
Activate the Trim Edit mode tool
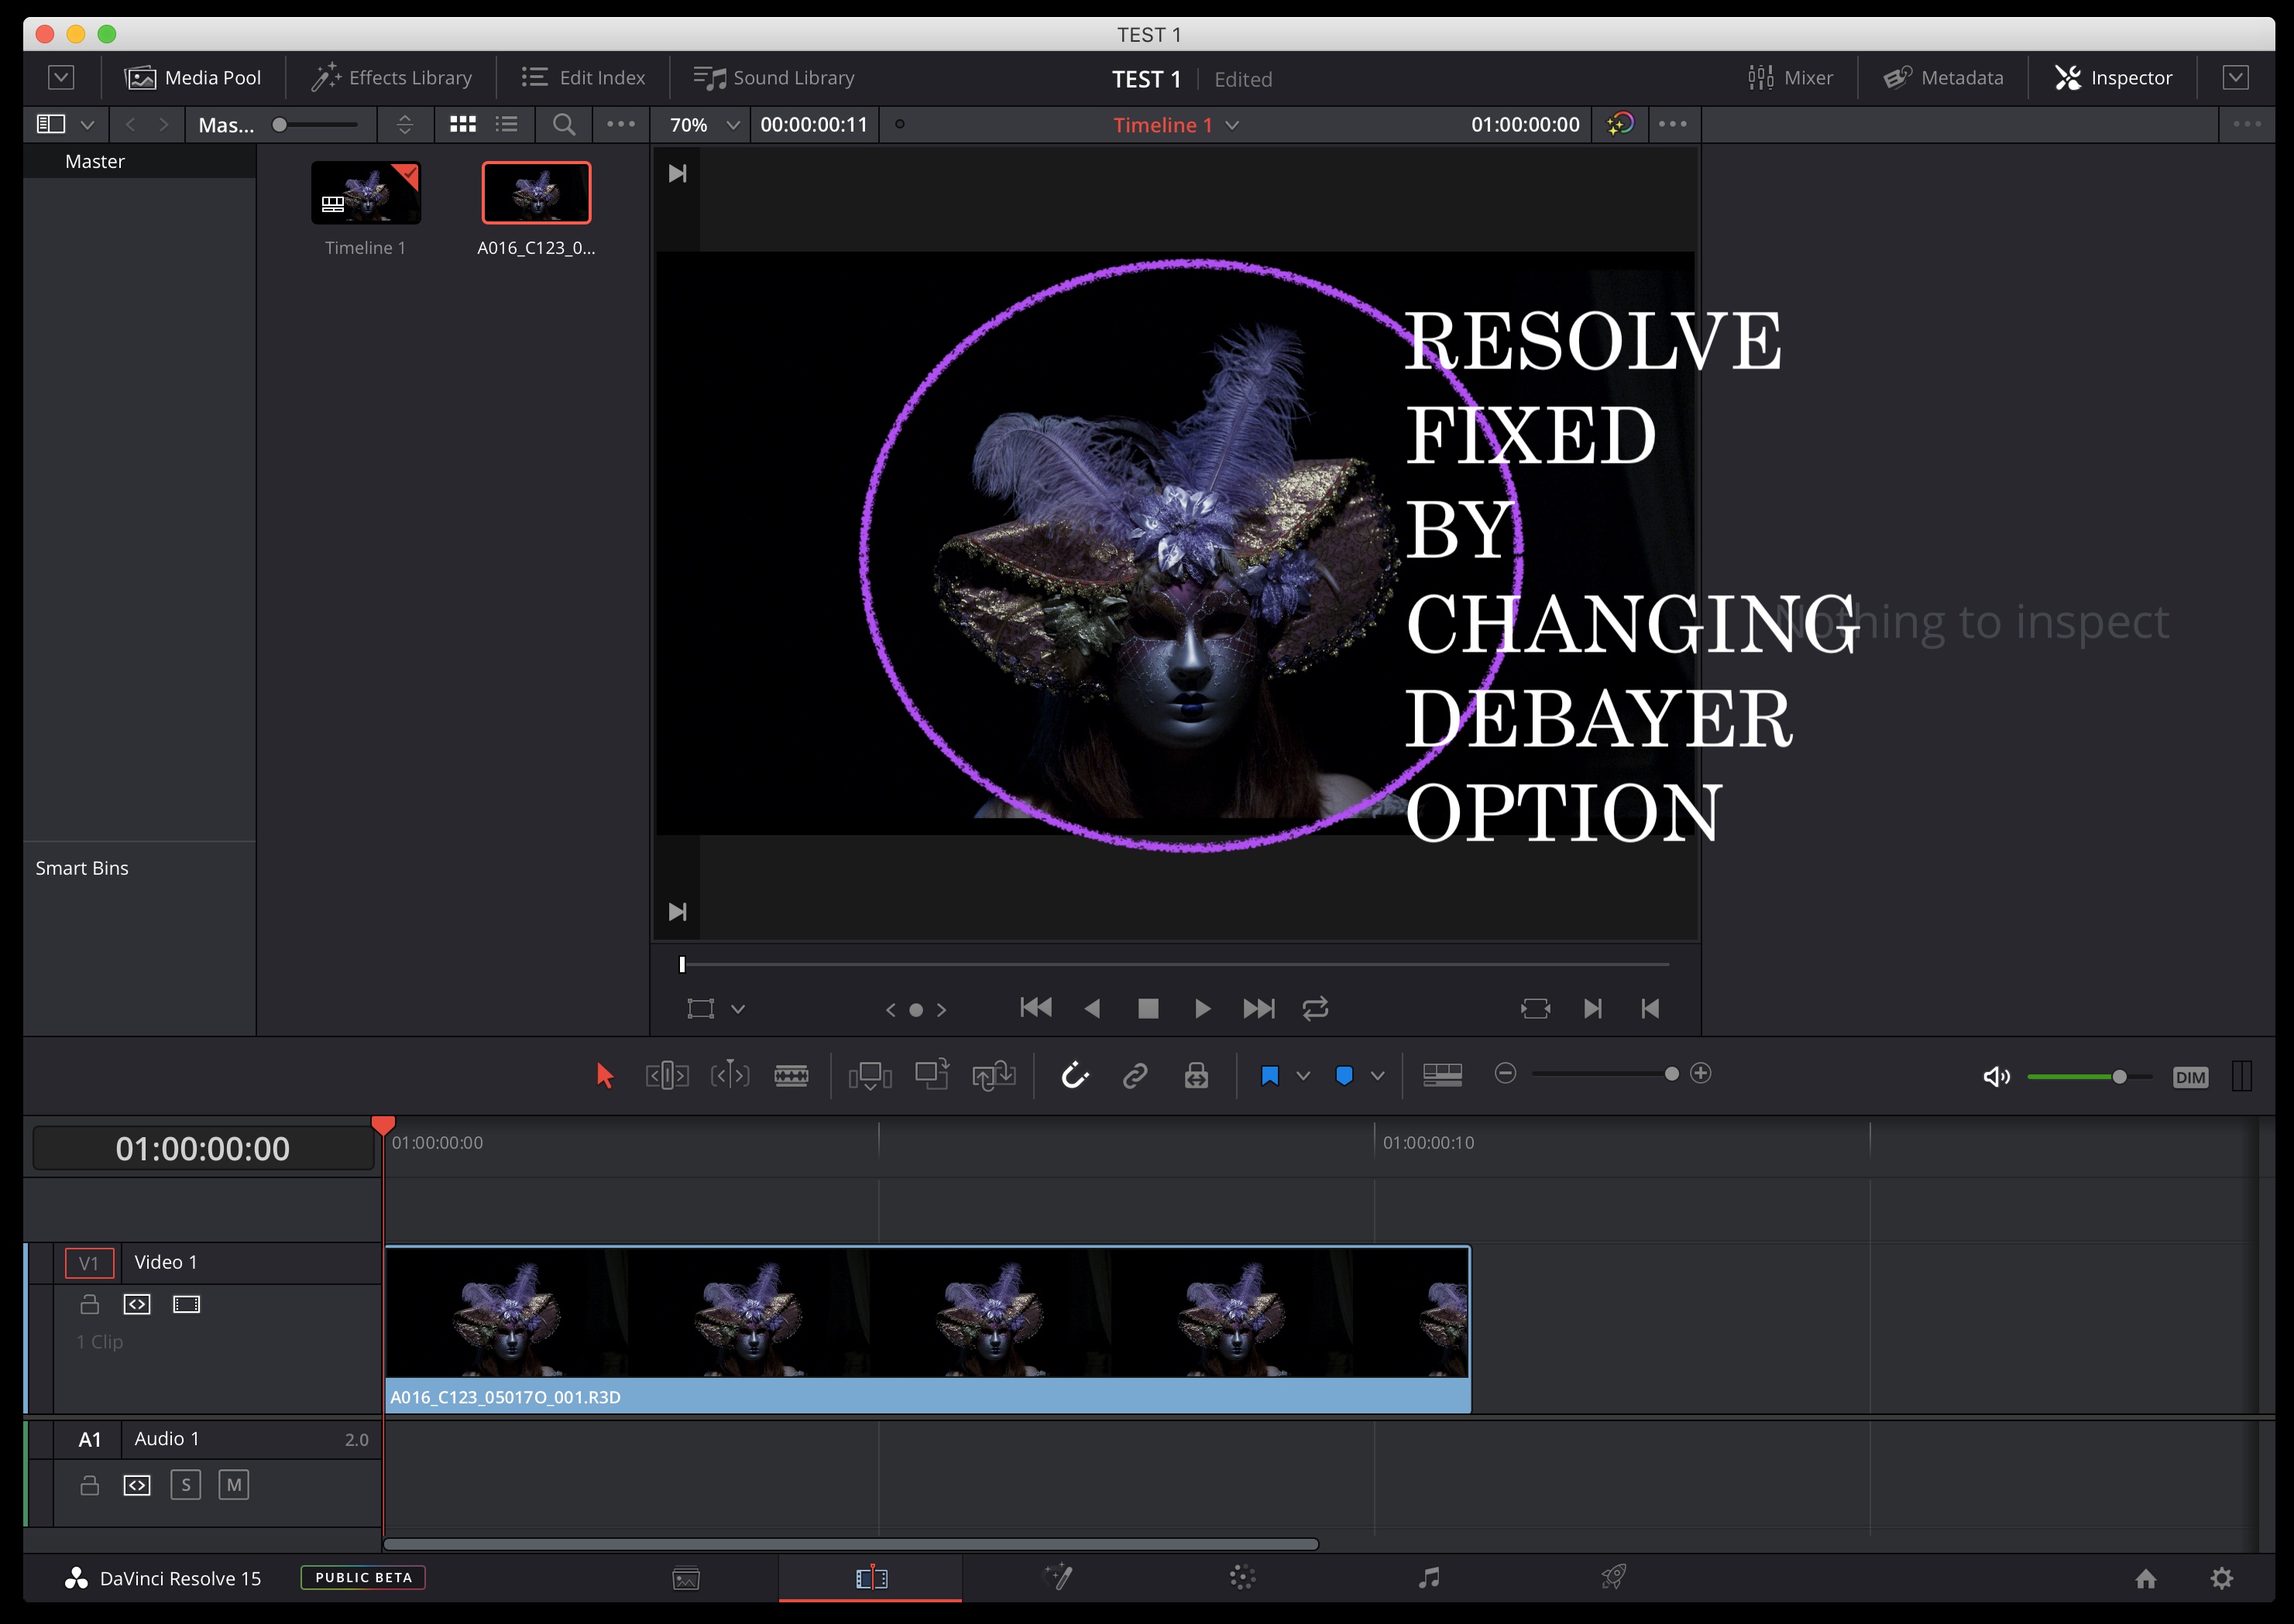tap(668, 1076)
